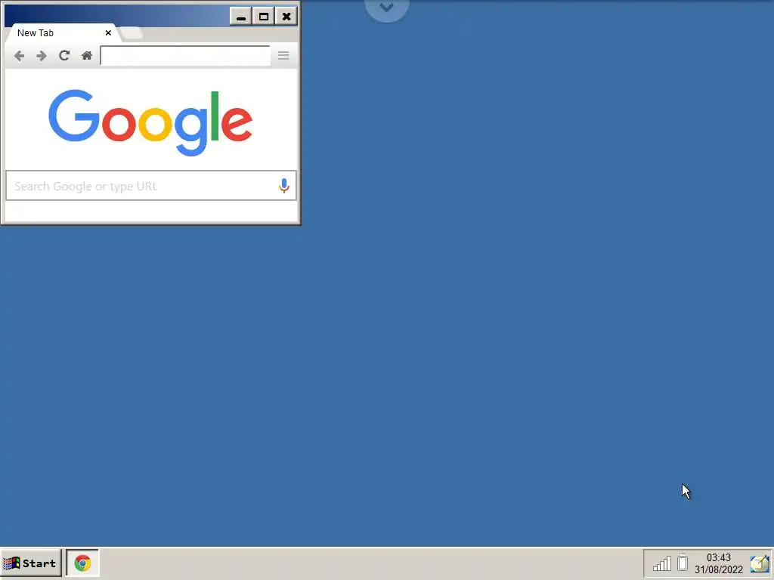The image size is (774, 580).
Task: Close the New Tab tab
Action: 108,33
